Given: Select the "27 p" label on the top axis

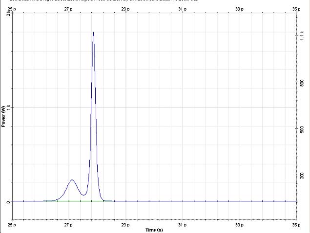Looking at the screenshot, I should [x=68, y=9].
